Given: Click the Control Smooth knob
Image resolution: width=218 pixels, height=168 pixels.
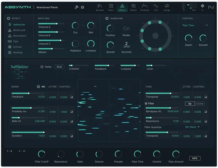Looking at the screenshot, I should pyautogui.click(x=203, y=38).
